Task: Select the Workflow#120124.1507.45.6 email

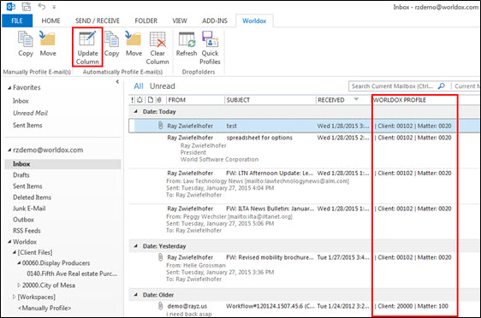Action: point(304,309)
